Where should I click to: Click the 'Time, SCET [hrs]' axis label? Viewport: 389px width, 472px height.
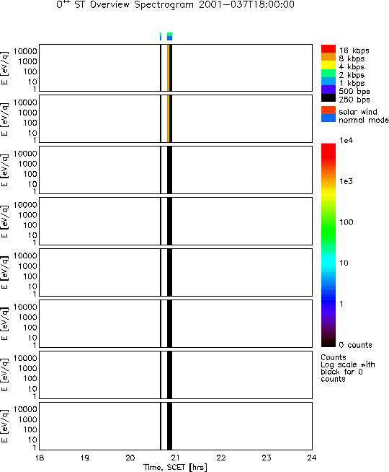175,468
